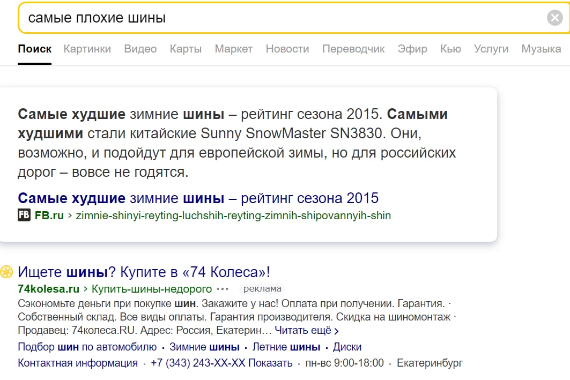Open the Зимние шины sitelink
570x380 pixels.
205,347
